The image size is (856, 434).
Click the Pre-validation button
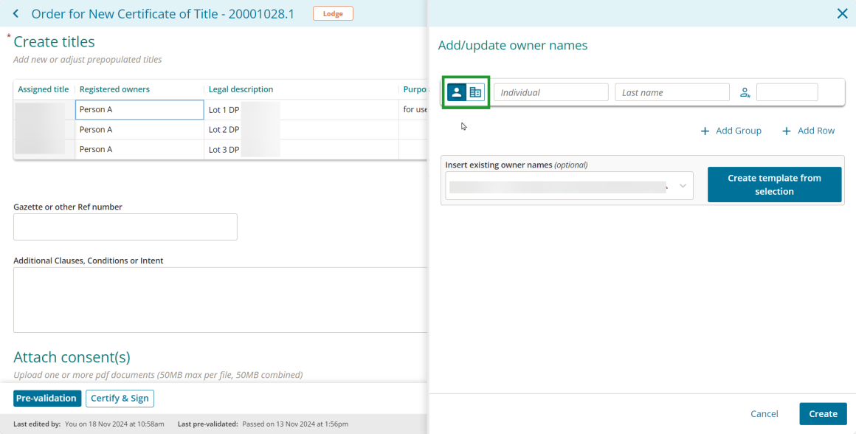(47, 398)
